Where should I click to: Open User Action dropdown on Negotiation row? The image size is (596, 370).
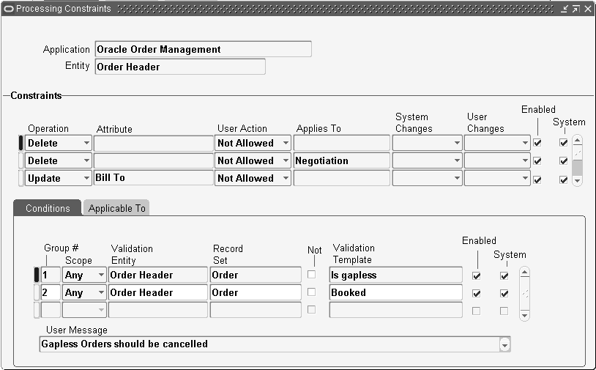(286, 160)
